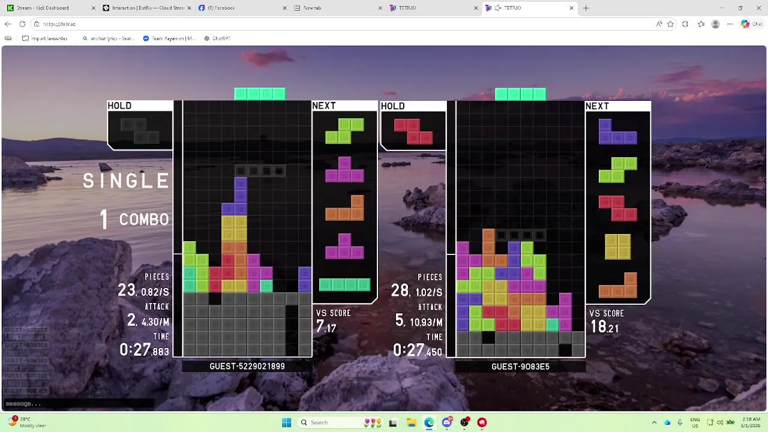Open the red taskbar app icon
768x432 pixels.
(482, 422)
